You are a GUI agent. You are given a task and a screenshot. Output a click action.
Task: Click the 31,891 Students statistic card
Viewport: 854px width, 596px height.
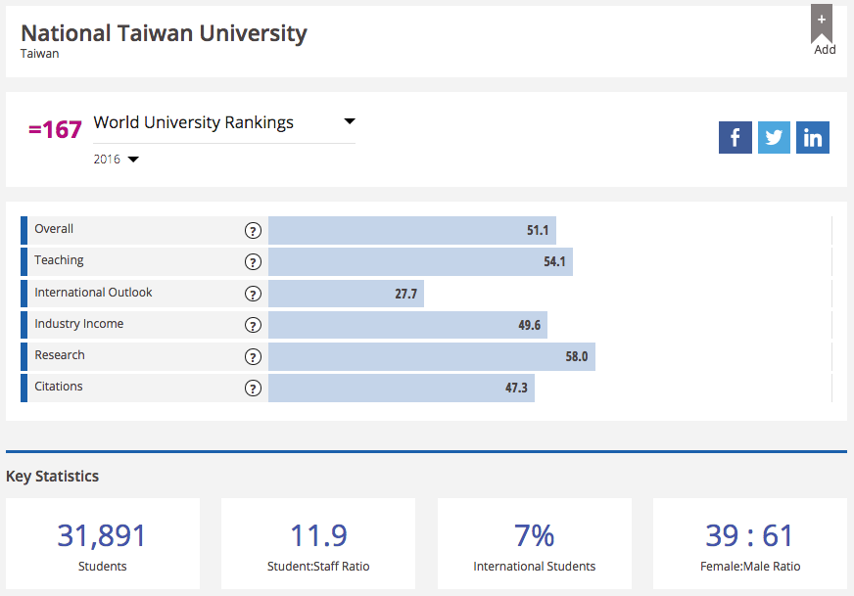coord(103,545)
